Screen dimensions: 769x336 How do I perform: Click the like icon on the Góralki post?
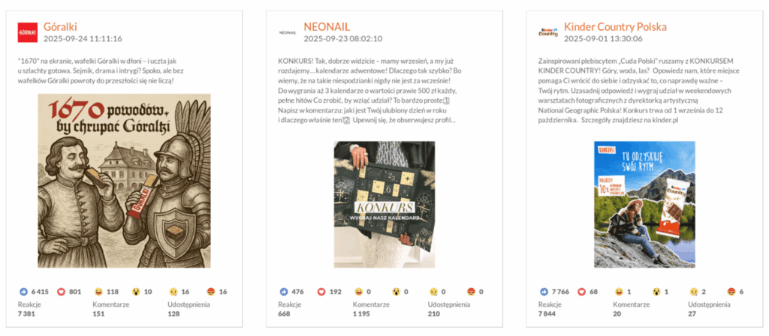click(23, 292)
